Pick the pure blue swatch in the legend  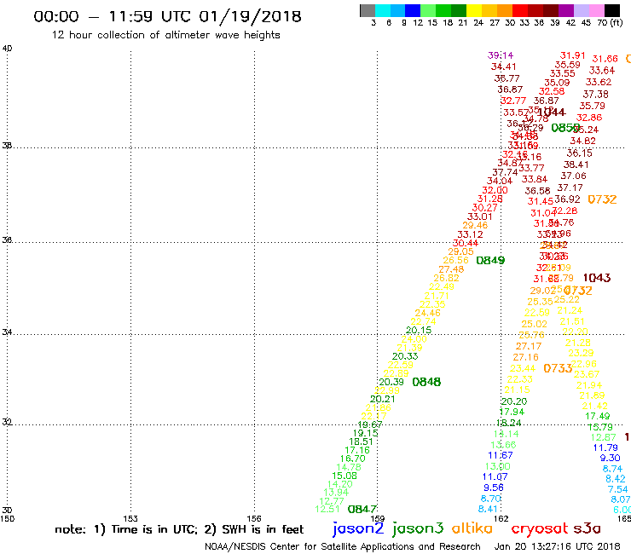(413, 10)
